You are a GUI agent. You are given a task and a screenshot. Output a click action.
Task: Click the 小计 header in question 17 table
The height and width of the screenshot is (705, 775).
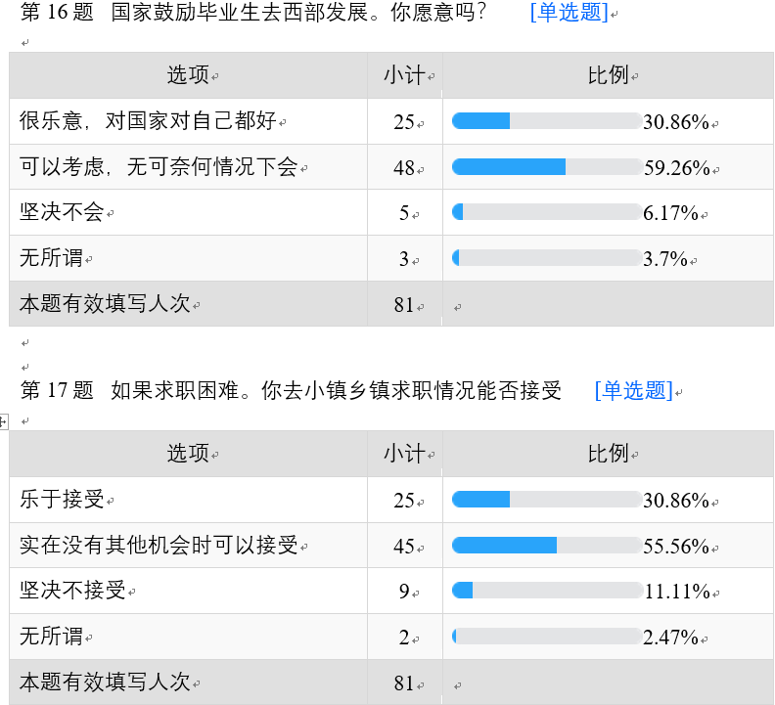click(404, 454)
